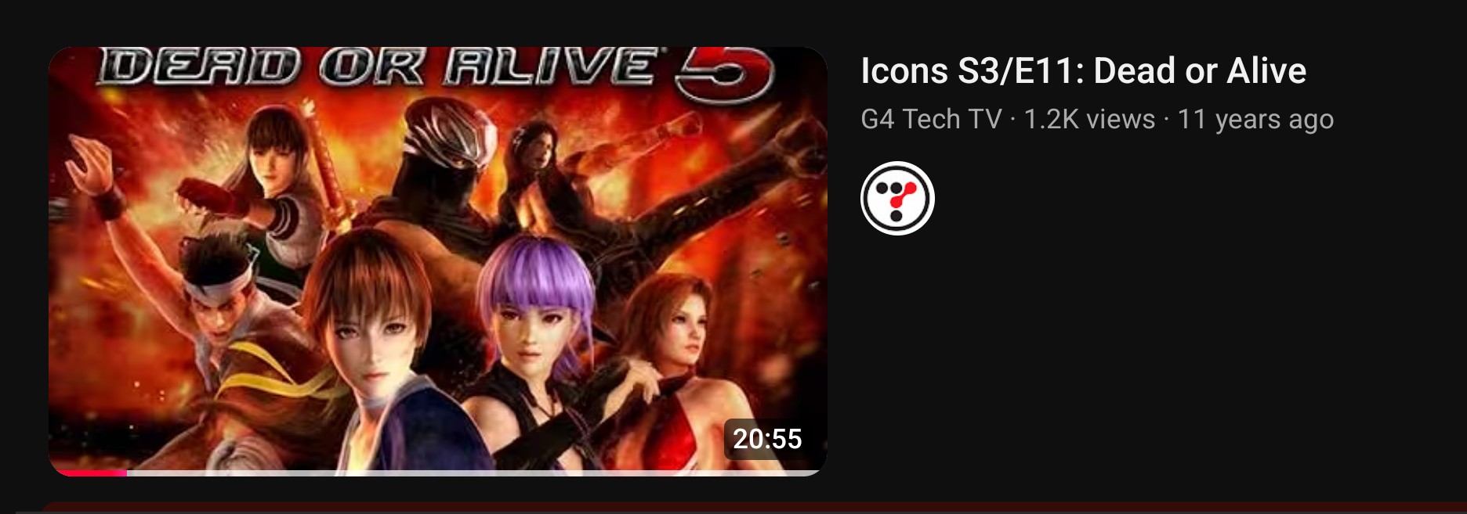Select the 1.2K views text
1467x514 pixels.
[x=1089, y=119]
